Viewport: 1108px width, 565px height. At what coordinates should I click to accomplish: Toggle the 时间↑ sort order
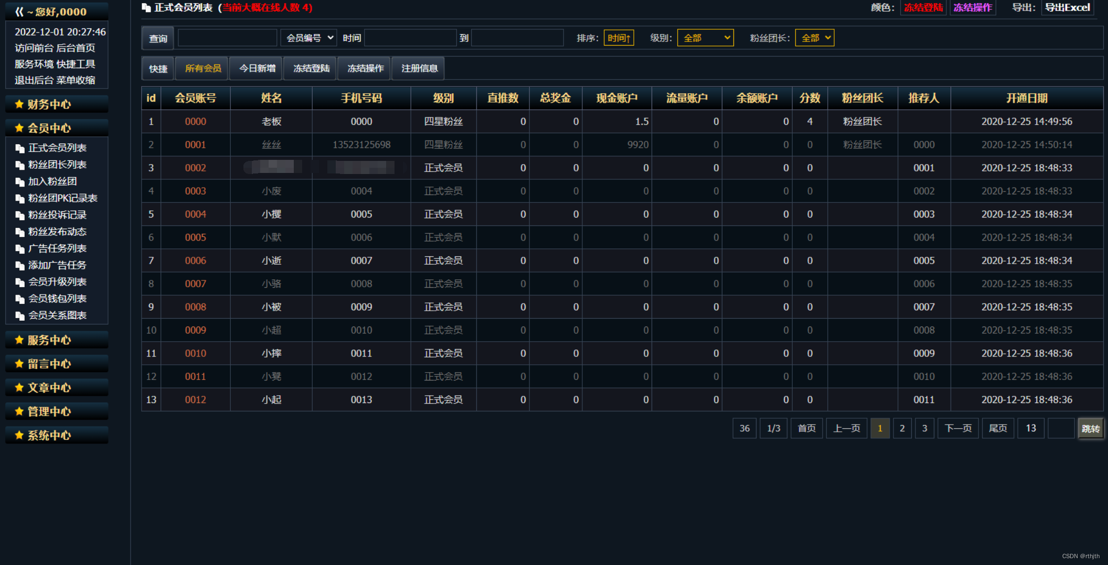(619, 38)
